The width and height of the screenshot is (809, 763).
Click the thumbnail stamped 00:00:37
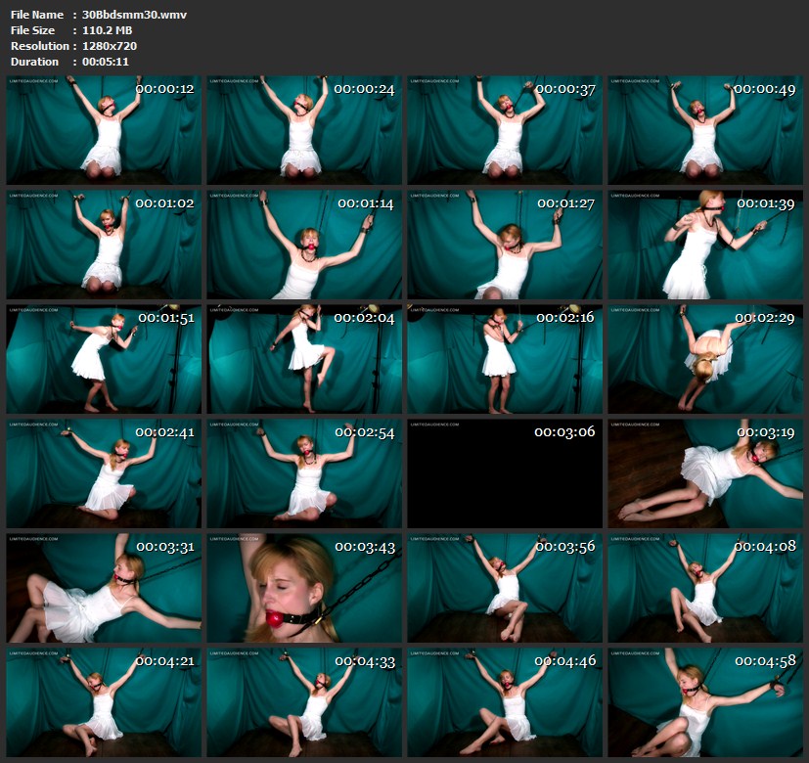pos(505,130)
